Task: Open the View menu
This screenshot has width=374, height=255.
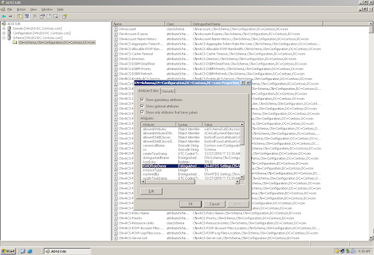Action: [33, 9]
